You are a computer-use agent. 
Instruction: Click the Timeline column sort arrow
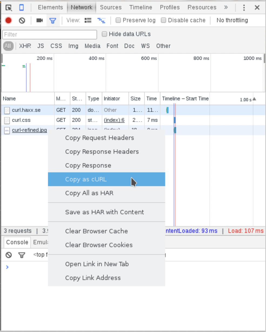(254, 99)
